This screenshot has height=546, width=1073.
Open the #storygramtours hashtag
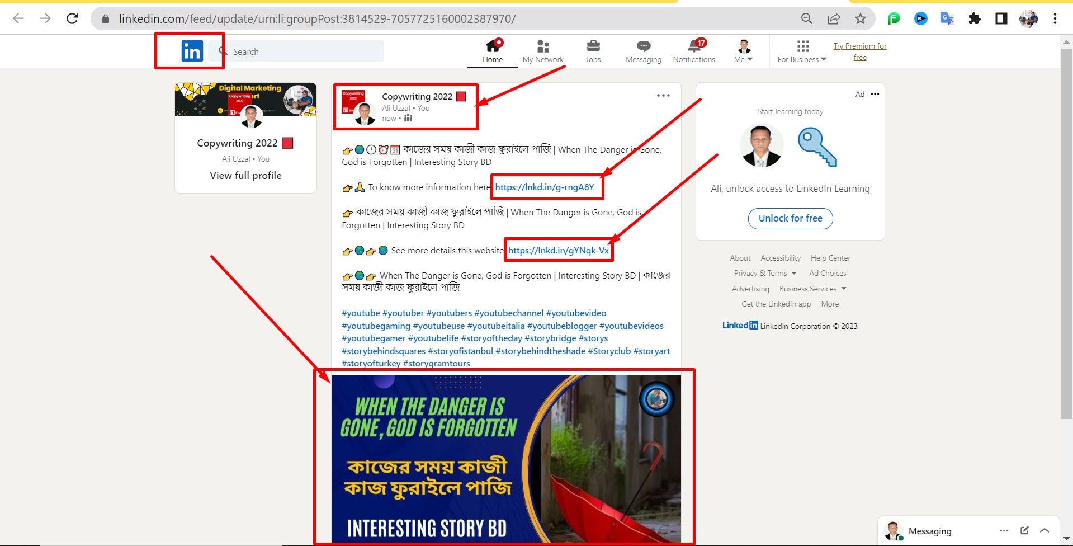click(x=437, y=364)
